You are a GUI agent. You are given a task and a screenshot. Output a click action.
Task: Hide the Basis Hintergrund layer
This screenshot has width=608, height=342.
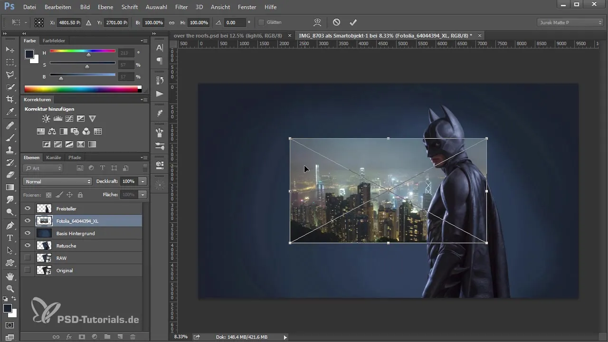click(x=28, y=233)
